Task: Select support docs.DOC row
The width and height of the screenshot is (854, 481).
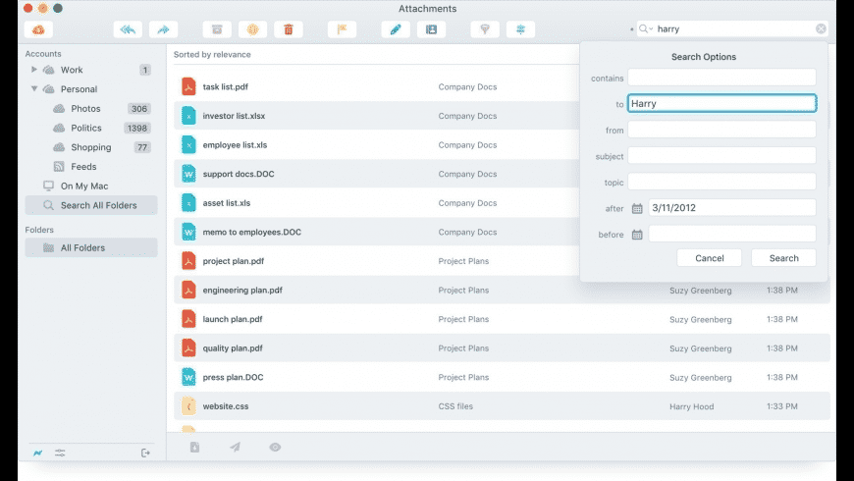Action: point(376,174)
